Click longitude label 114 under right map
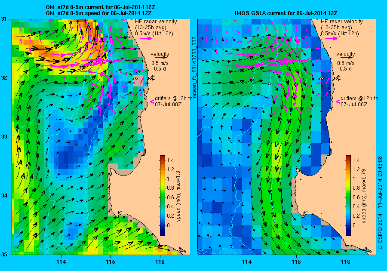Screen dimensions: 387x271 pos(247,262)
